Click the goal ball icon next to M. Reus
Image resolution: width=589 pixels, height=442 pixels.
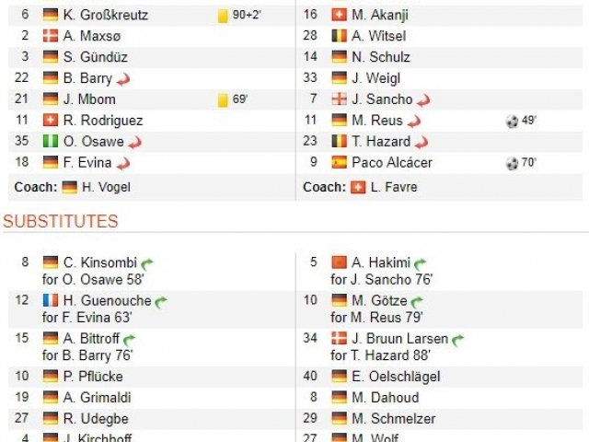pos(512,121)
